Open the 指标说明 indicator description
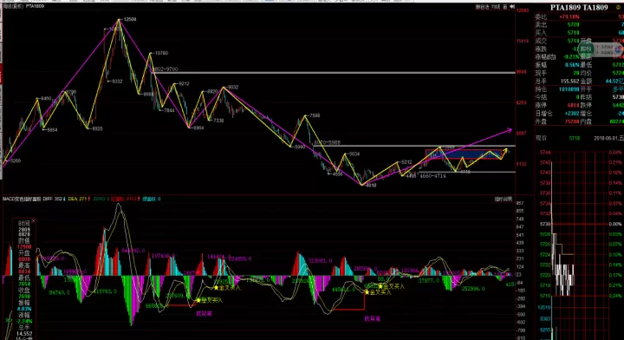Image resolution: width=624 pixels, height=340 pixels. click(x=503, y=199)
